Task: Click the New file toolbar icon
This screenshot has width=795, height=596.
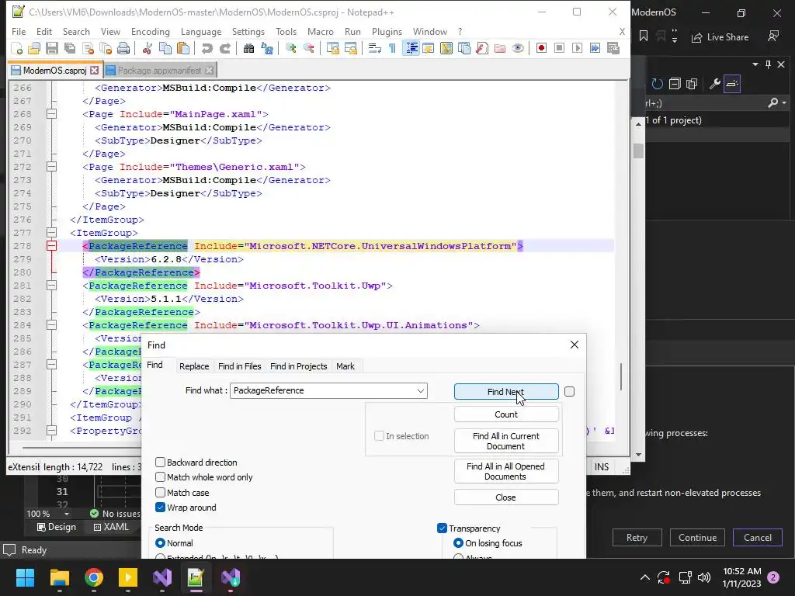Action: (17, 49)
